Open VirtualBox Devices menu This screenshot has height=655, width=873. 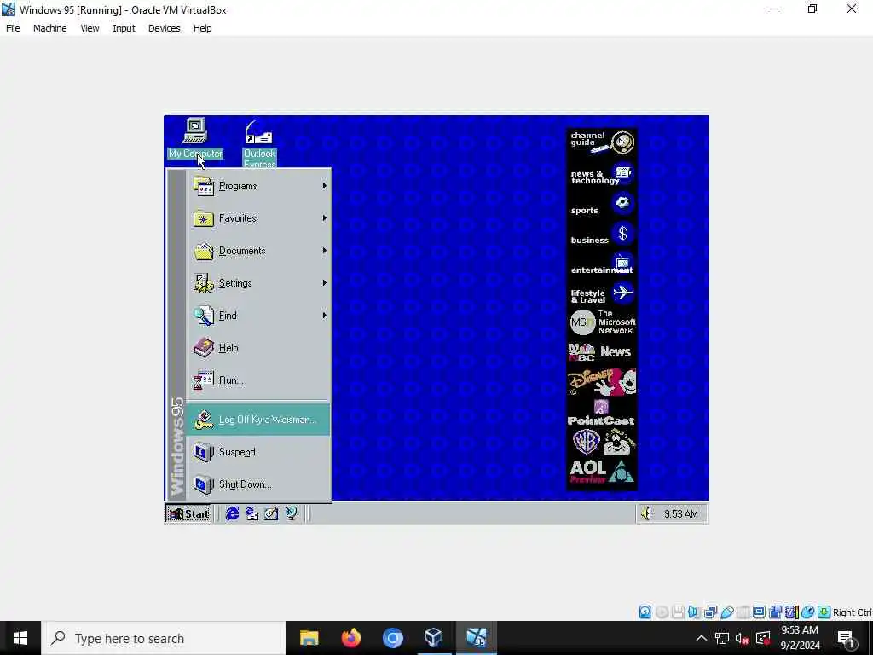(x=164, y=28)
